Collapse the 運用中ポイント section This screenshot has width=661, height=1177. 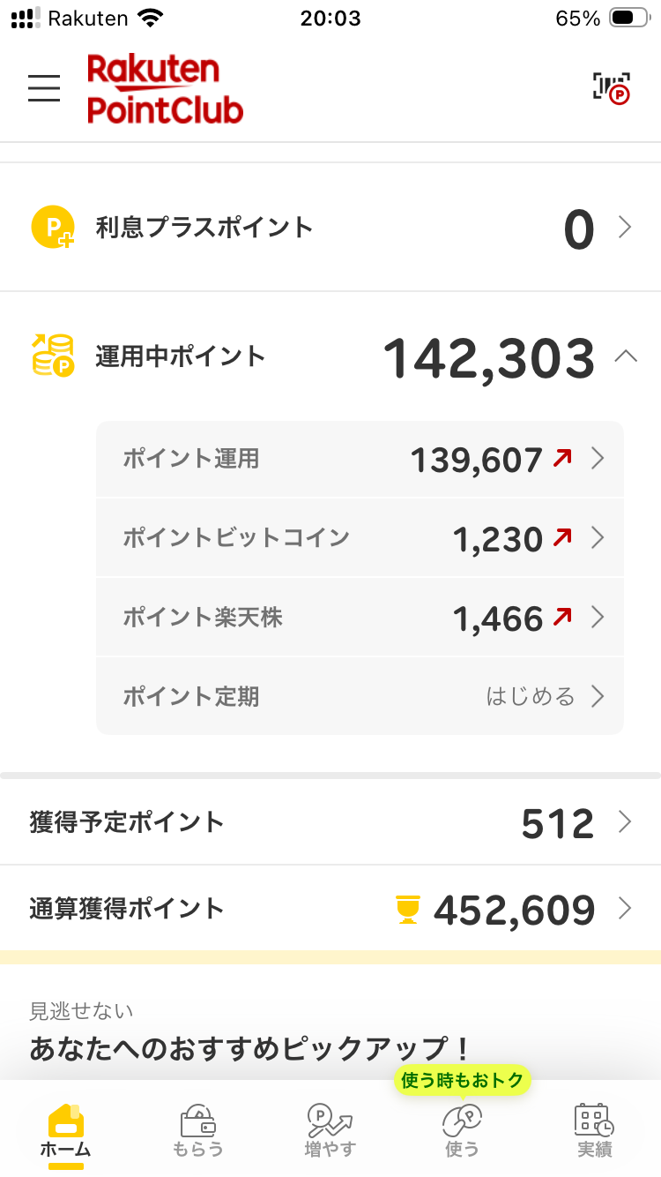[x=625, y=356]
